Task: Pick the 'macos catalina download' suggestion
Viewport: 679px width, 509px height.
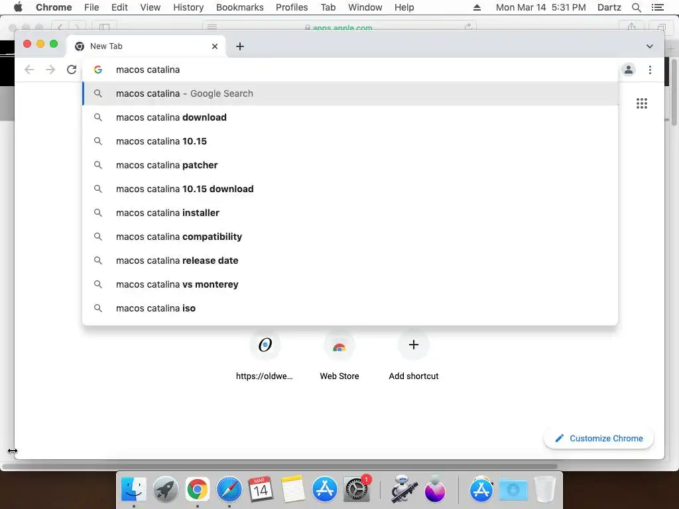Action: pyautogui.click(x=350, y=117)
